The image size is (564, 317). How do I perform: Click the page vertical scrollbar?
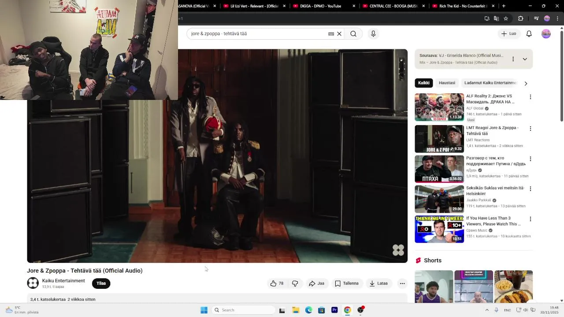click(561, 76)
